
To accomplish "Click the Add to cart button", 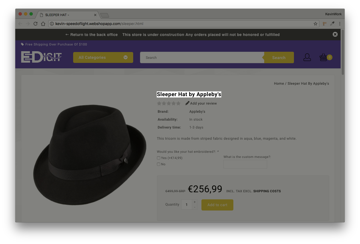I will (217, 205).
